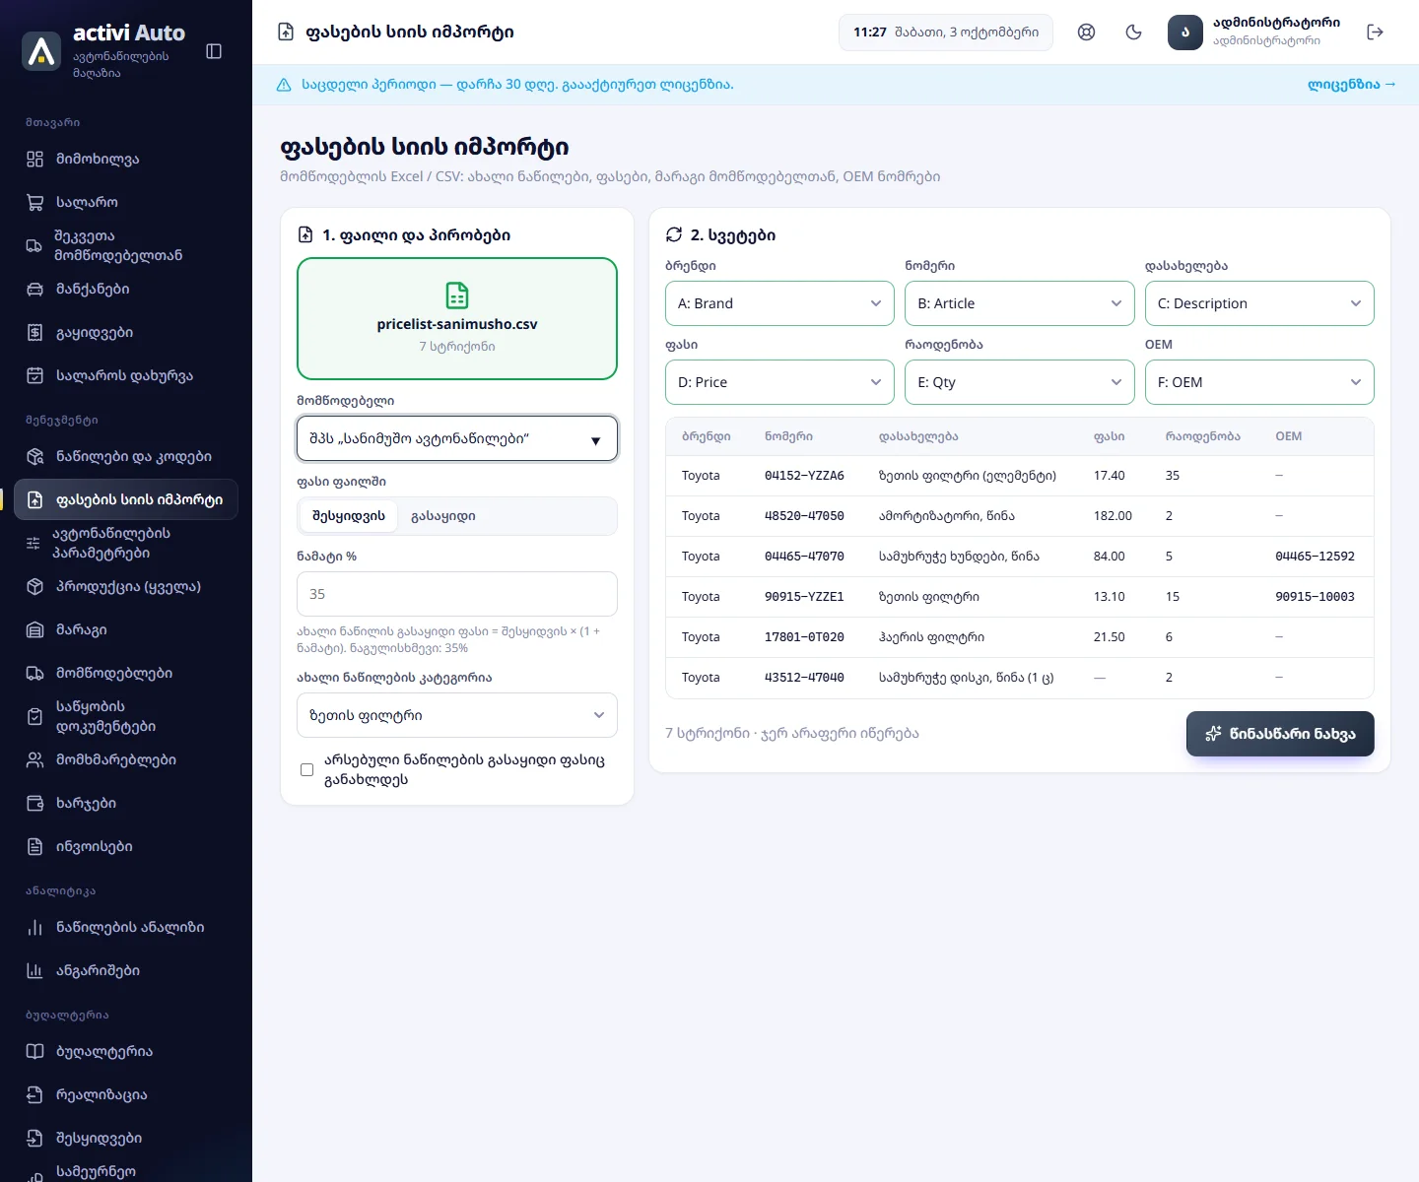1419x1182 pixels.
Task: Open ნაწილები და კოდები icon
Action: (x=35, y=456)
